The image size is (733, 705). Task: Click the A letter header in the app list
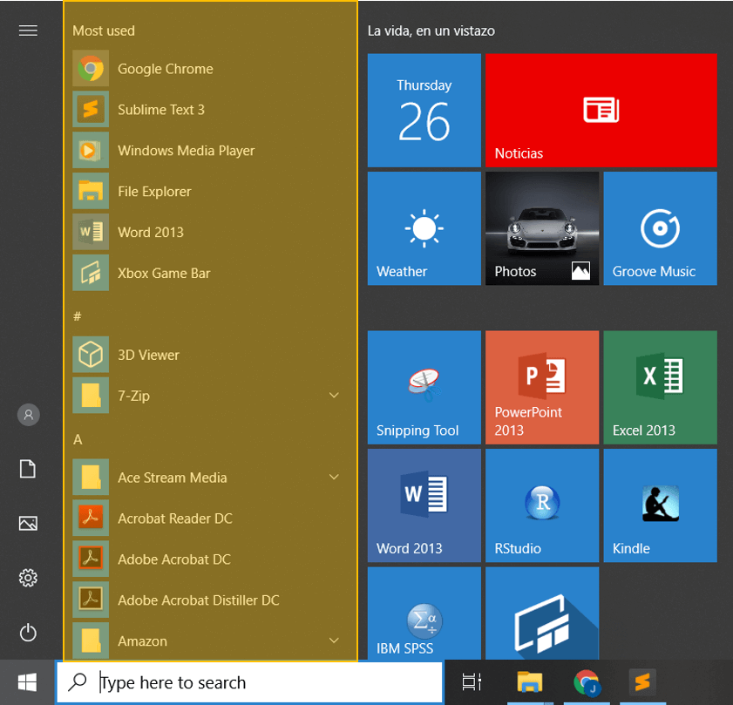78,439
